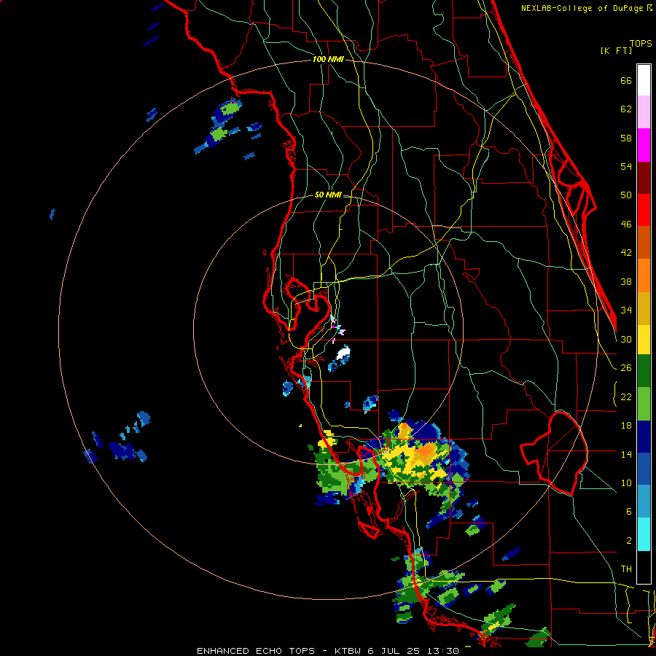The width and height of the screenshot is (656, 656).
Task: Click the 62 legend value
Action: (x=626, y=109)
